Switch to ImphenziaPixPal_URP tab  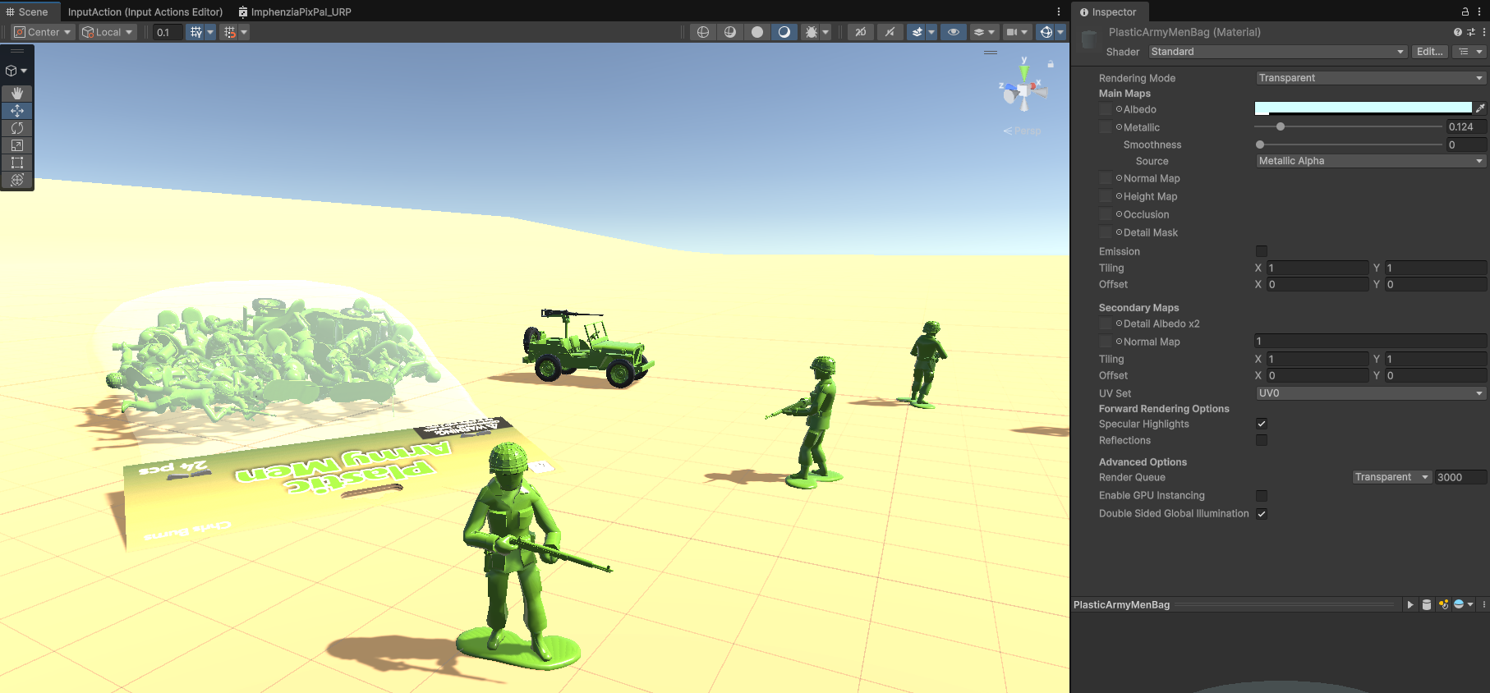pos(295,11)
